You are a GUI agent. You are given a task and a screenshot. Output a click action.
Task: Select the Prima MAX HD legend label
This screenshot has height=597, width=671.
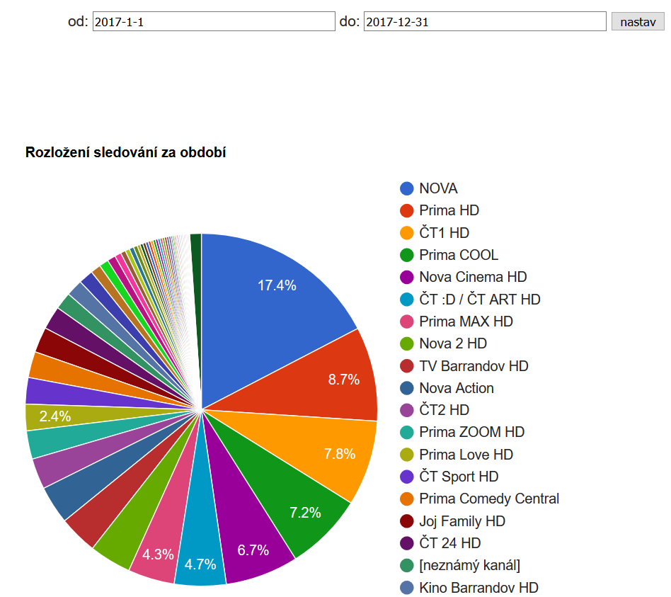click(x=466, y=322)
